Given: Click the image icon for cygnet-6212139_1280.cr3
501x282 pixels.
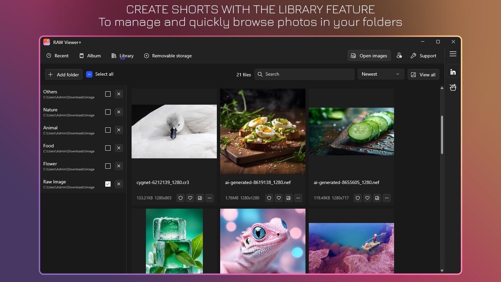Looking at the screenshot, I should pyautogui.click(x=200, y=198).
